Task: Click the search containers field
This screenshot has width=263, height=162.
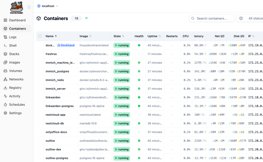Action: (x=212, y=18)
